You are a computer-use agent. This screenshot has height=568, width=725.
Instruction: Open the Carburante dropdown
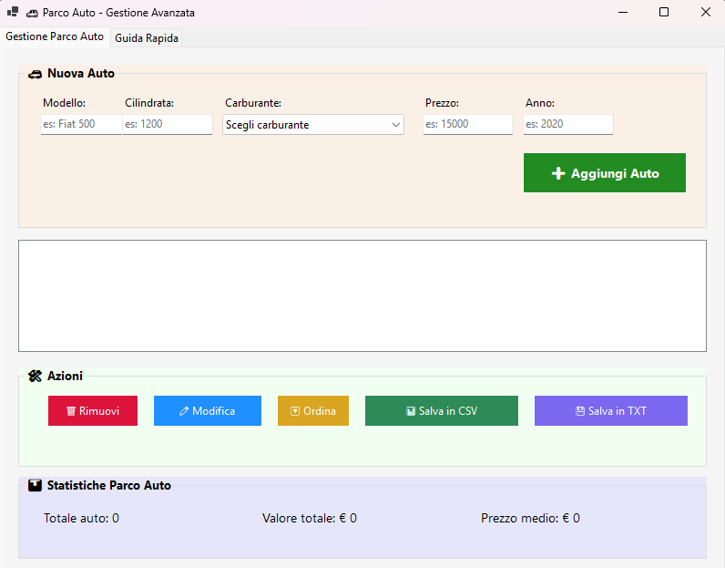point(313,125)
